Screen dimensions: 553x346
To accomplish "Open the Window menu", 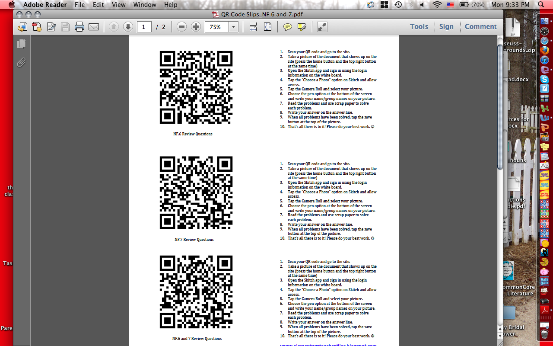I will [x=145, y=4].
